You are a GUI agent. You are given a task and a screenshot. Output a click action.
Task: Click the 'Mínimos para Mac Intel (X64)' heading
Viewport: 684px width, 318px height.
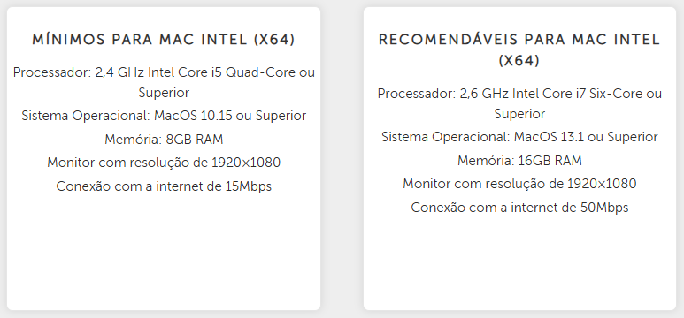(x=164, y=40)
